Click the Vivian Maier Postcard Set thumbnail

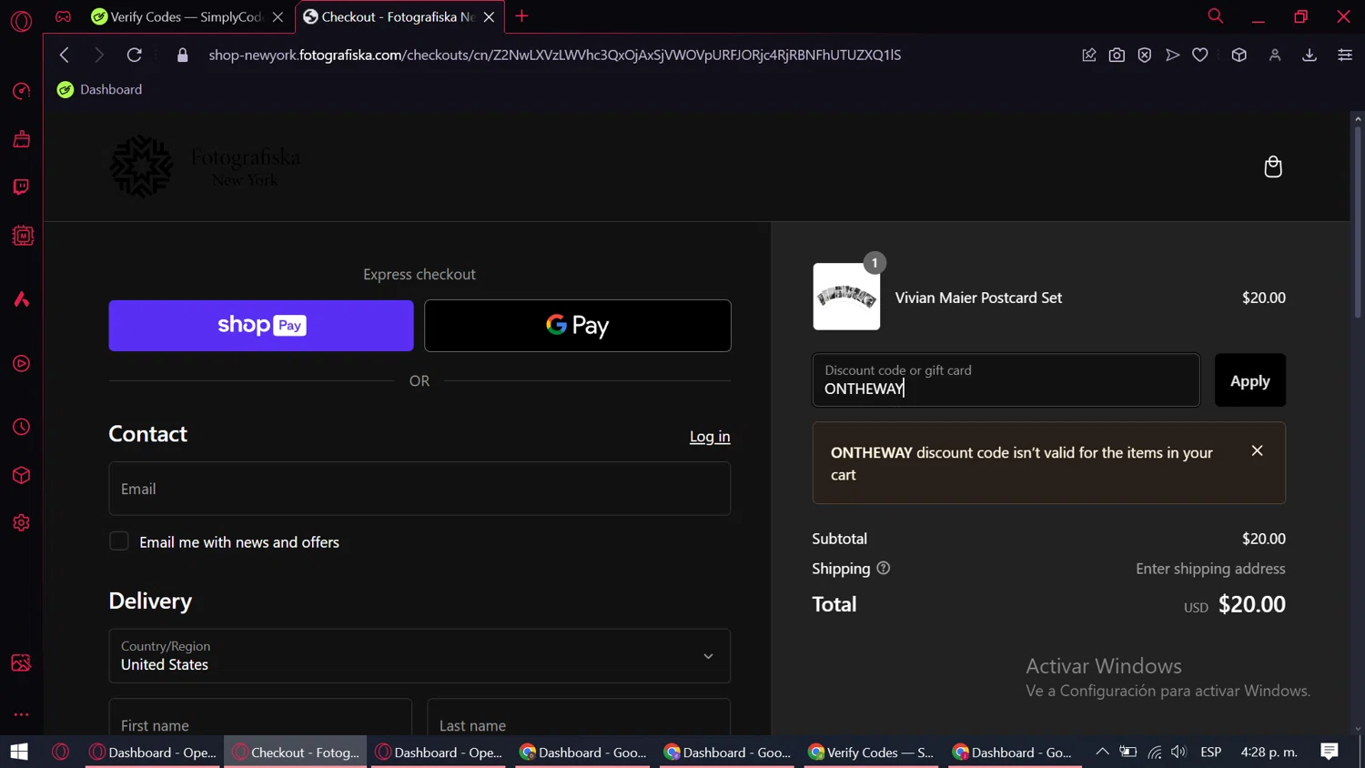click(846, 297)
